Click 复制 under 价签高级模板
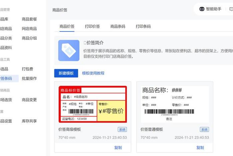233x156 pixels. [118, 148]
